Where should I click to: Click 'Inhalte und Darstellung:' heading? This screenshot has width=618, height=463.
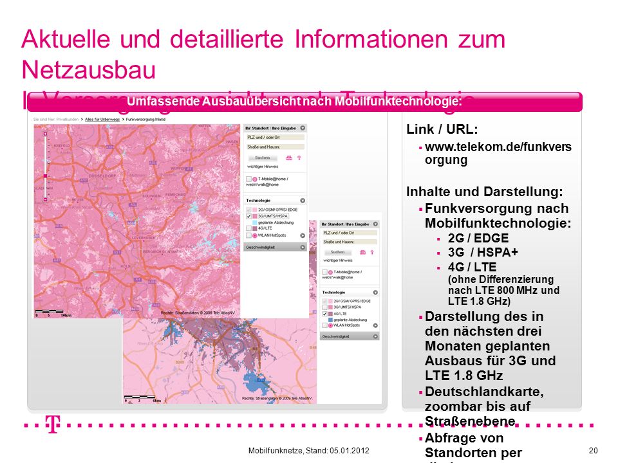484,192
